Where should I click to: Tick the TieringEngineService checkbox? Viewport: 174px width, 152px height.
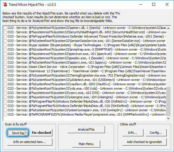[x=5, y=75]
